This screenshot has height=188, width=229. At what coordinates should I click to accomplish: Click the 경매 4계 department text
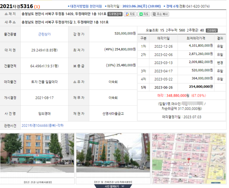click(172, 6)
